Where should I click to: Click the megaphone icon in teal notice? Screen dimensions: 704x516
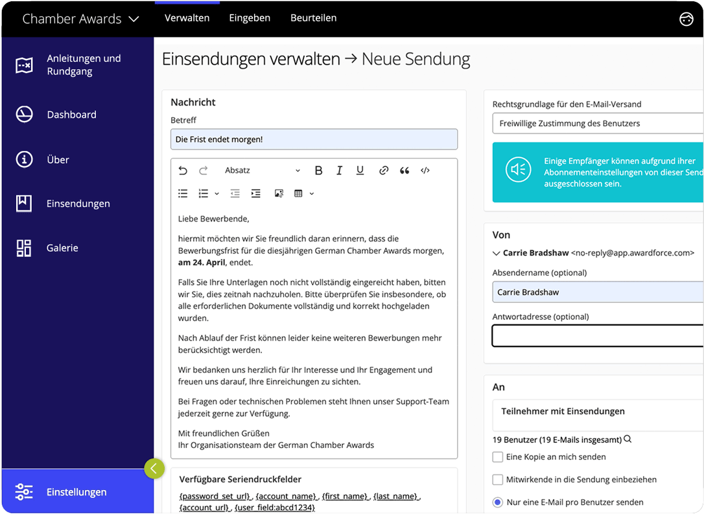coord(518,170)
